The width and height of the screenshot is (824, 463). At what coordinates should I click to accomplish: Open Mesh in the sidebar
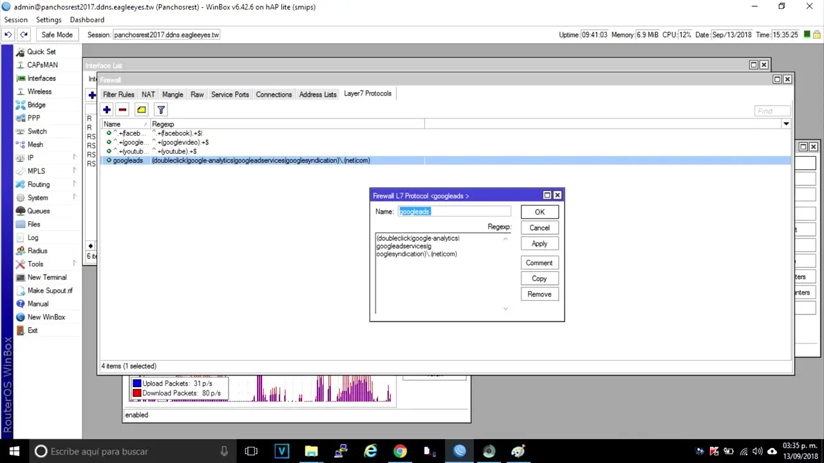(x=35, y=145)
